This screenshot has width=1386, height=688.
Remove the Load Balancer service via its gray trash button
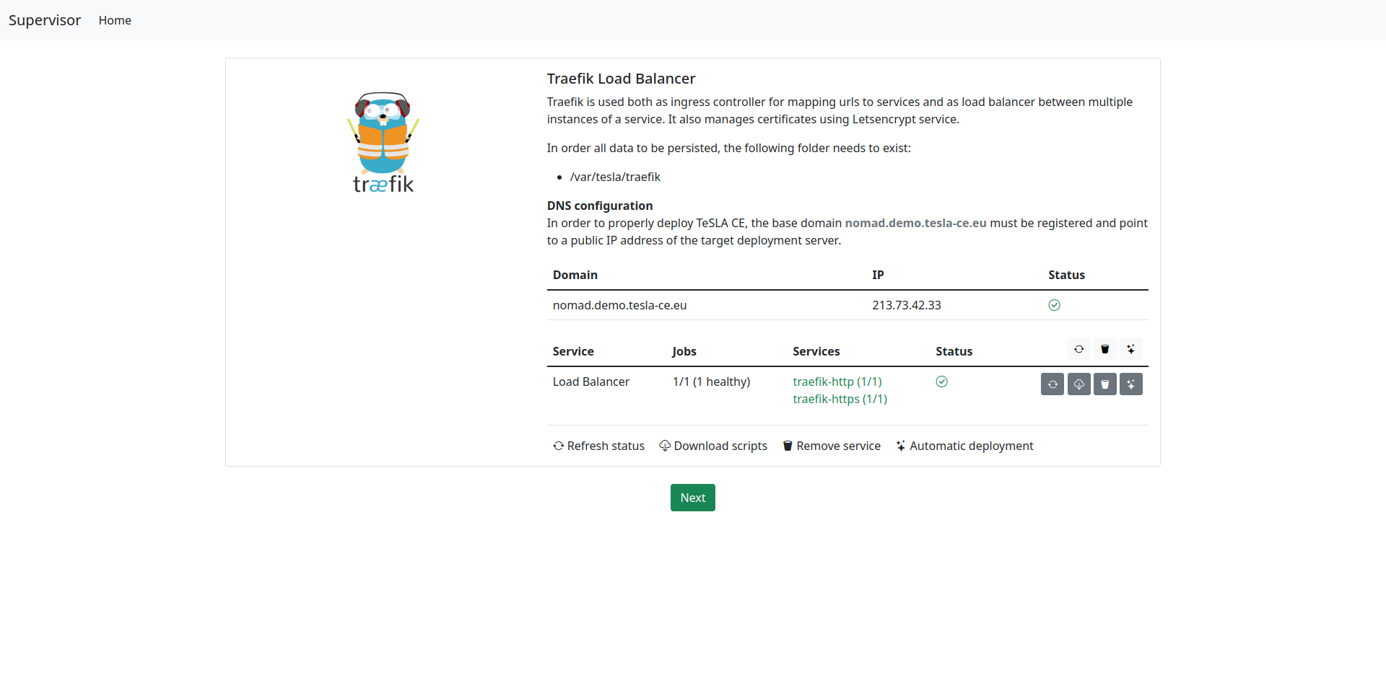1104,384
